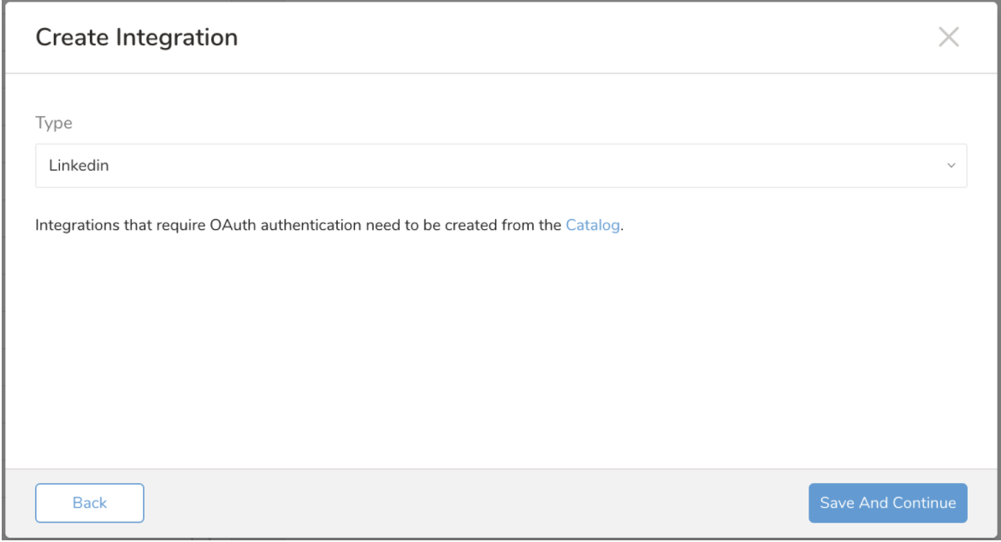Viewport: 1001px width, 542px height.
Task: Expand the integration type list showing Linkedin
Action: click(500, 166)
